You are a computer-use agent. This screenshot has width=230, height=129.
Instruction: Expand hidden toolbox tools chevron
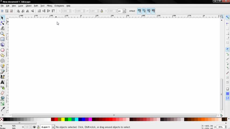2,115
